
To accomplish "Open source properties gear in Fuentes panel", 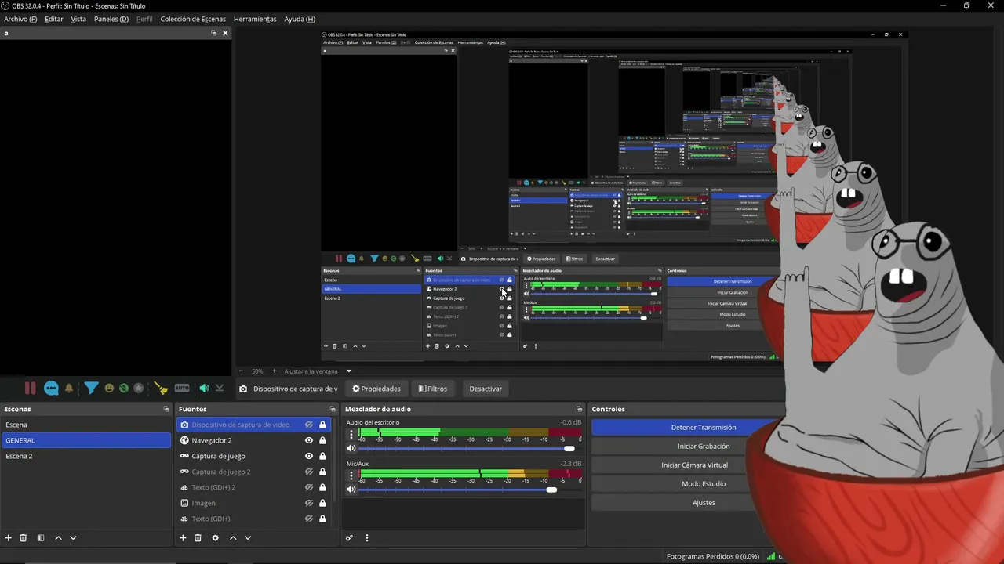I will 215,538.
